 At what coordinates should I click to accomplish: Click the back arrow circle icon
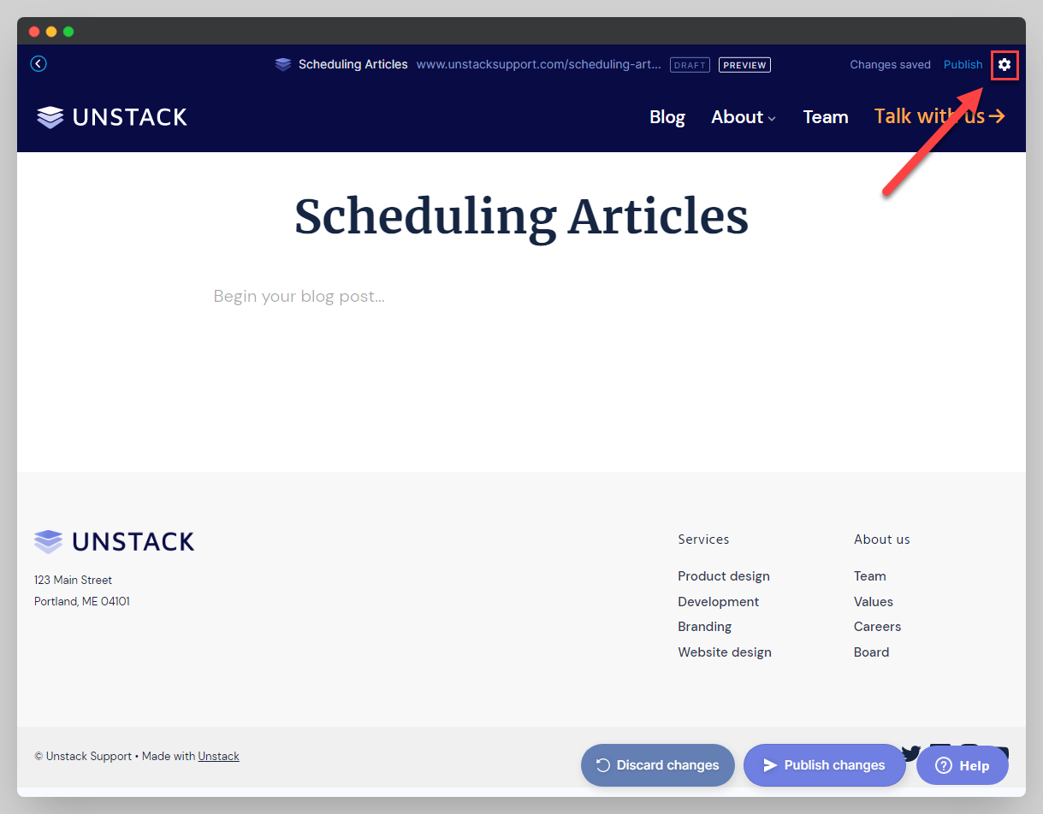click(39, 64)
